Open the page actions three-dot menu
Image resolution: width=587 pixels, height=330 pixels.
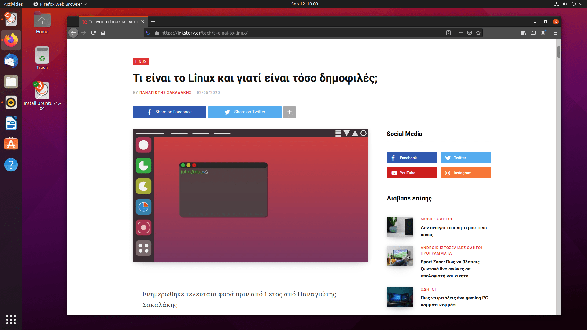pos(461,33)
